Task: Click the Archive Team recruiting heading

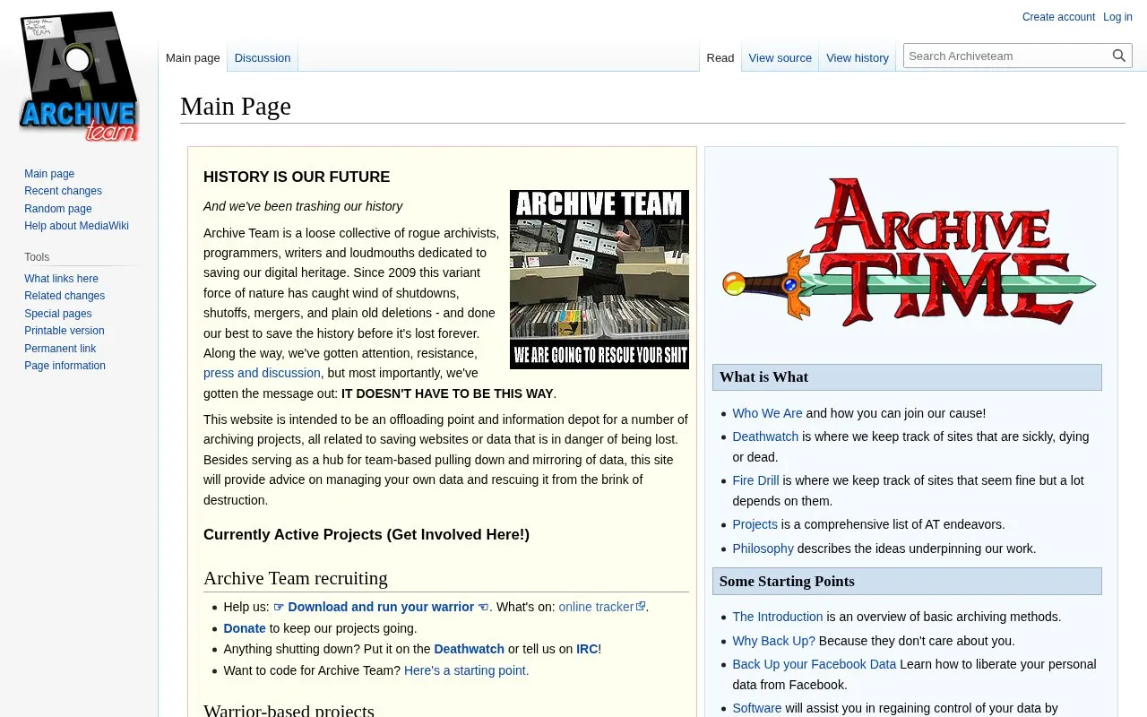Action: pos(296,578)
